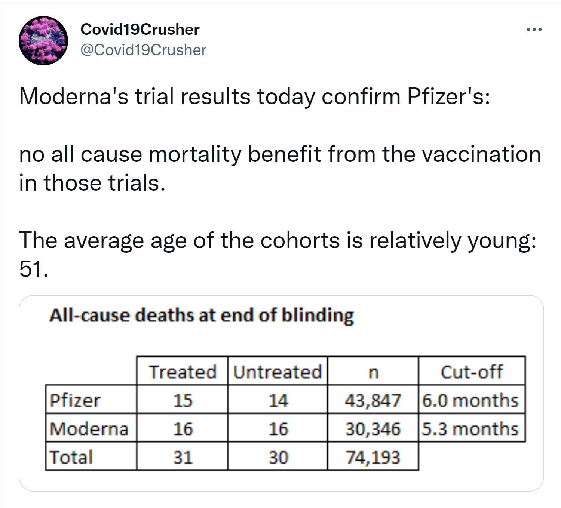The width and height of the screenshot is (561, 508).
Task: Open the Covid19Crusher display name link
Action: pyautogui.click(x=140, y=30)
